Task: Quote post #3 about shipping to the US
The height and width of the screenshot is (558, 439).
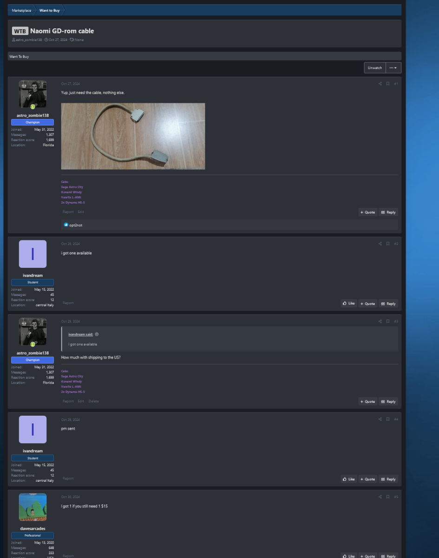Action: 367,402
